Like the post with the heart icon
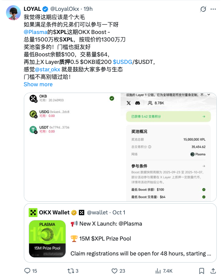The image size is (222, 279). click(x=114, y=271)
